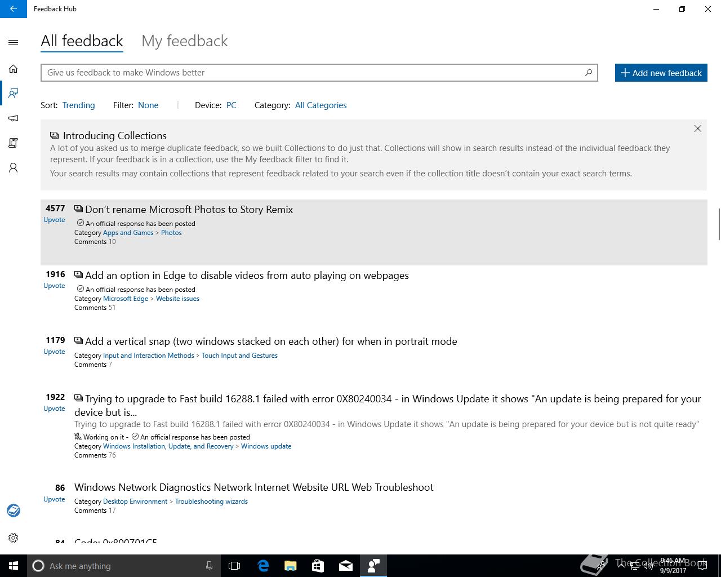The width and height of the screenshot is (721, 577).
Task: Click Add new feedback button
Action: [661, 73]
